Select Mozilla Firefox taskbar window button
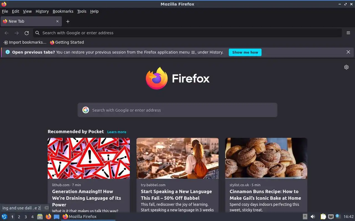Image resolution: width=355 pixels, height=221 pixels. point(88,217)
